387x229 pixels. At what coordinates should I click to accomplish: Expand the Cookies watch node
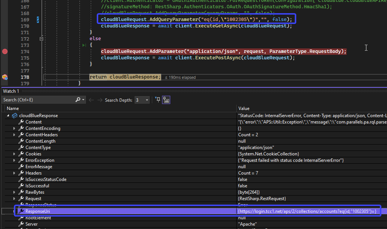(14, 154)
